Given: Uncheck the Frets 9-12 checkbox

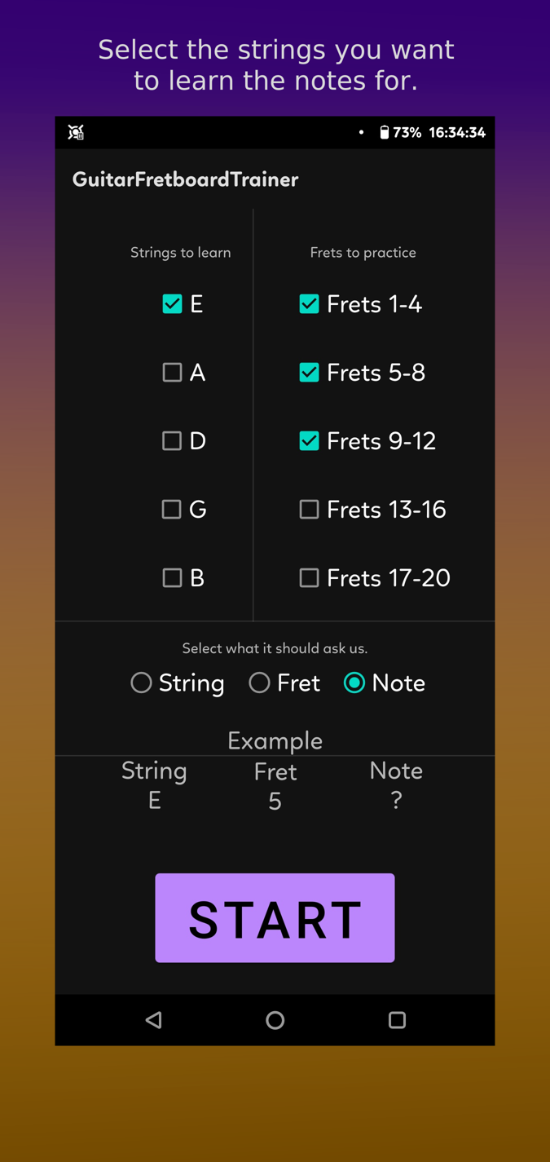Looking at the screenshot, I should [x=309, y=441].
